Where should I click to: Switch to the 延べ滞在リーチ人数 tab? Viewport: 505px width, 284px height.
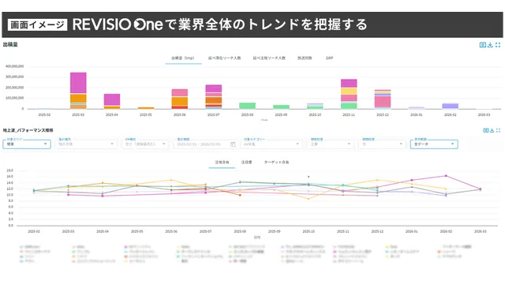(224, 58)
